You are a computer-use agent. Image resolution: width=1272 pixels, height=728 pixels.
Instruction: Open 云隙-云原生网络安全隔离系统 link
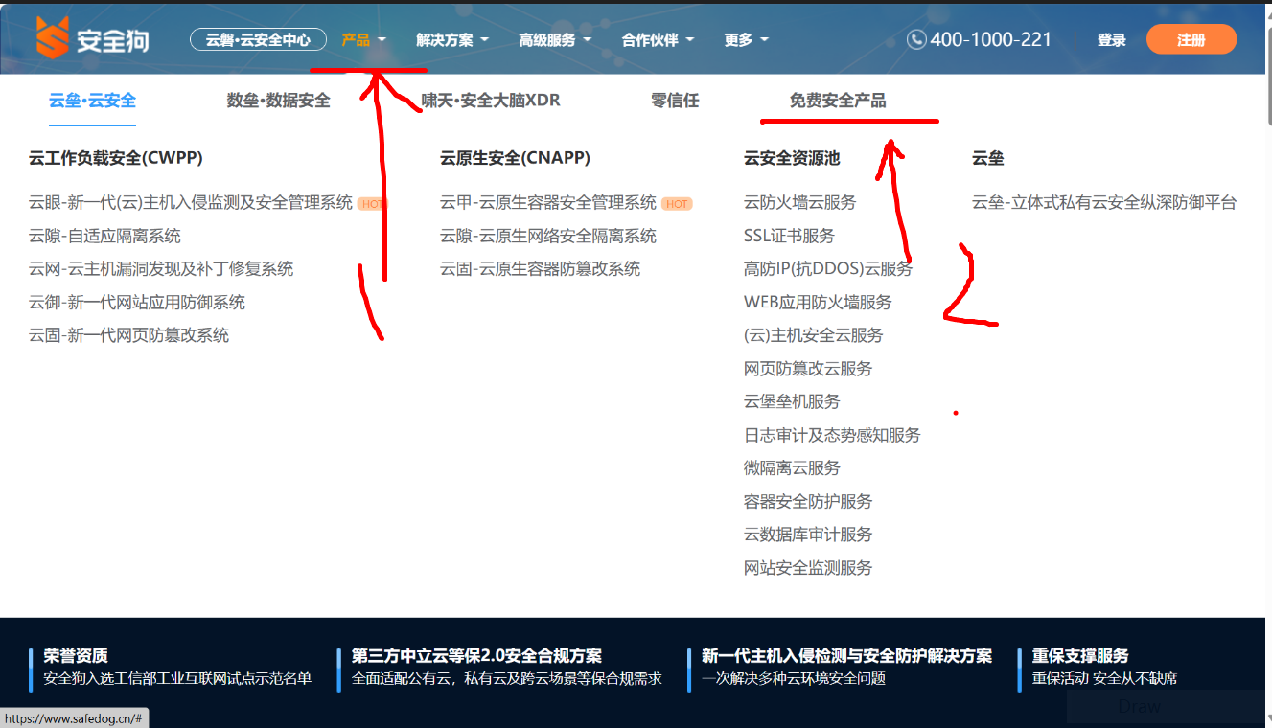point(548,236)
